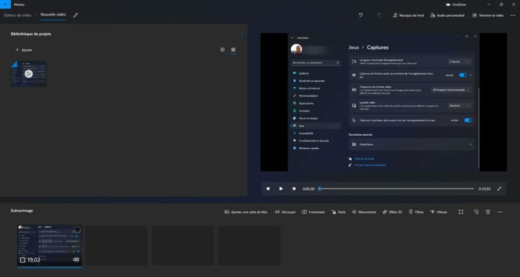Switch library to medium grid view
520x277 pixels.
click(x=222, y=50)
